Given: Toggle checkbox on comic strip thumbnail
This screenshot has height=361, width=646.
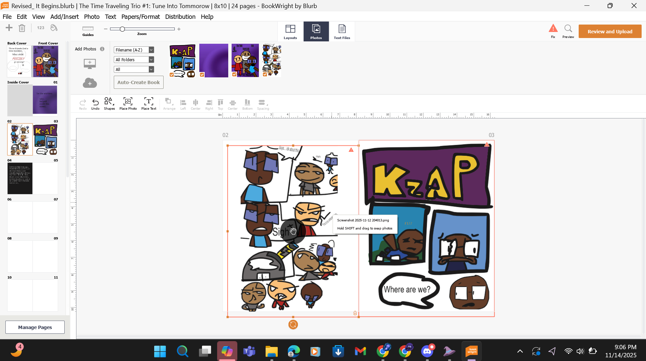Looking at the screenshot, I should tap(265, 75).
